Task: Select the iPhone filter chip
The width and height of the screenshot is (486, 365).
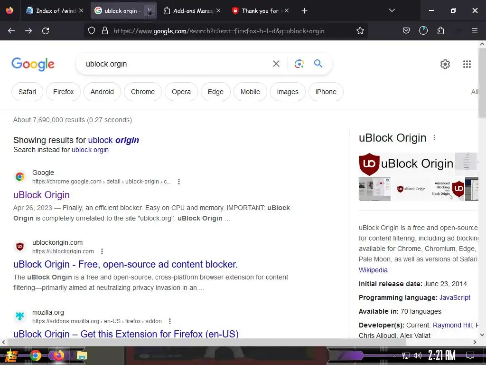Action: [x=326, y=92]
